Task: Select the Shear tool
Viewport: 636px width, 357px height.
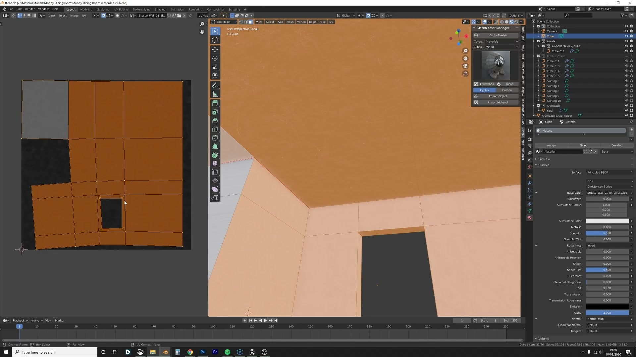Action: pyautogui.click(x=215, y=189)
